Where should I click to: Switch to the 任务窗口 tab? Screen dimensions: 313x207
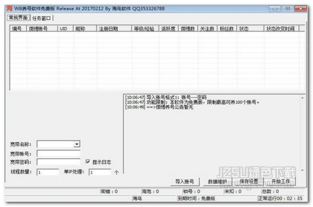pos(42,18)
